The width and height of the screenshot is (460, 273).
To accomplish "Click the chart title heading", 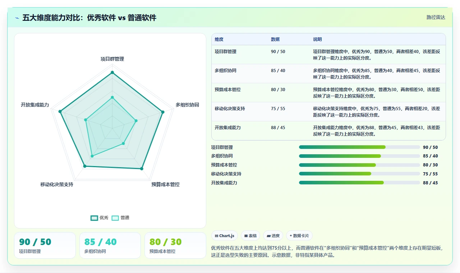I will [89, 18].
